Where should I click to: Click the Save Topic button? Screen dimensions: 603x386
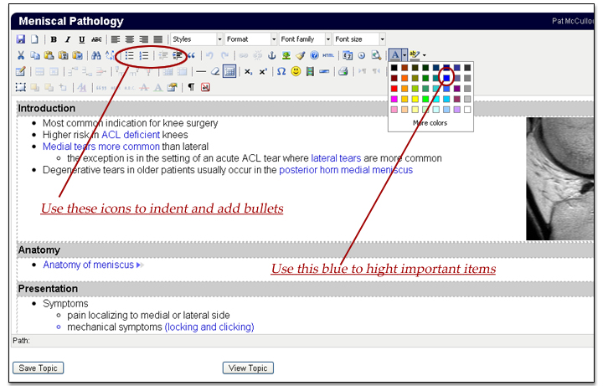pos(38,368)
